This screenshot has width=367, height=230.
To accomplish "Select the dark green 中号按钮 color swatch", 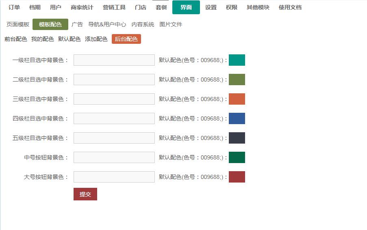I will (237, 157).
